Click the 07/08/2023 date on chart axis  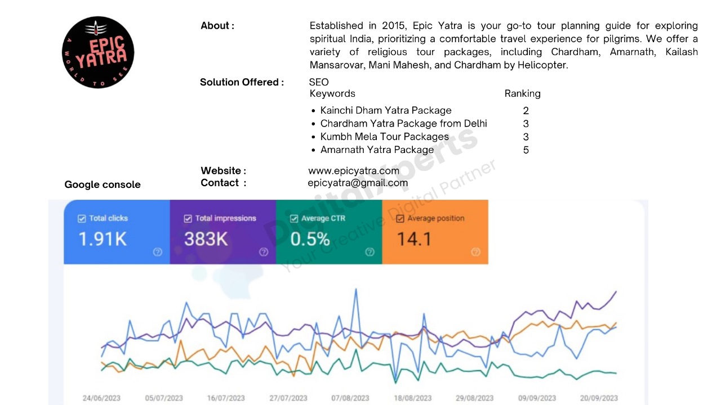[x=350, y=398]
